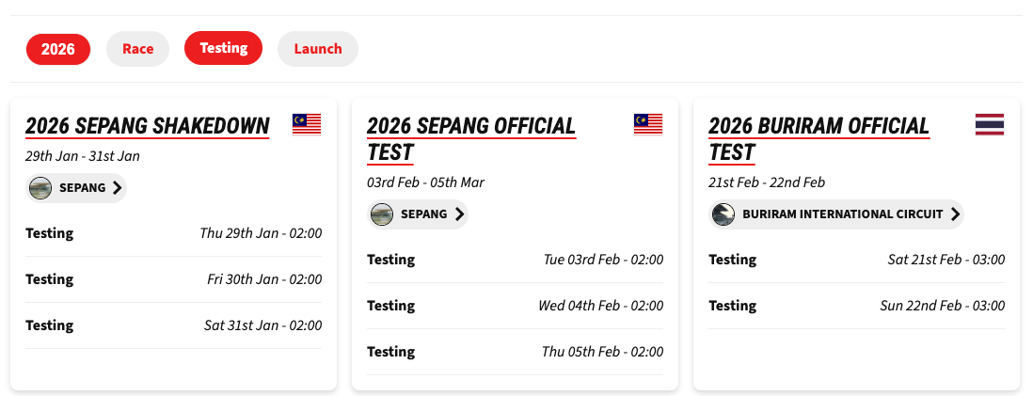
Task: Click Malaysia flag on Sepang Shakedown card
Action: pos(307,124)
